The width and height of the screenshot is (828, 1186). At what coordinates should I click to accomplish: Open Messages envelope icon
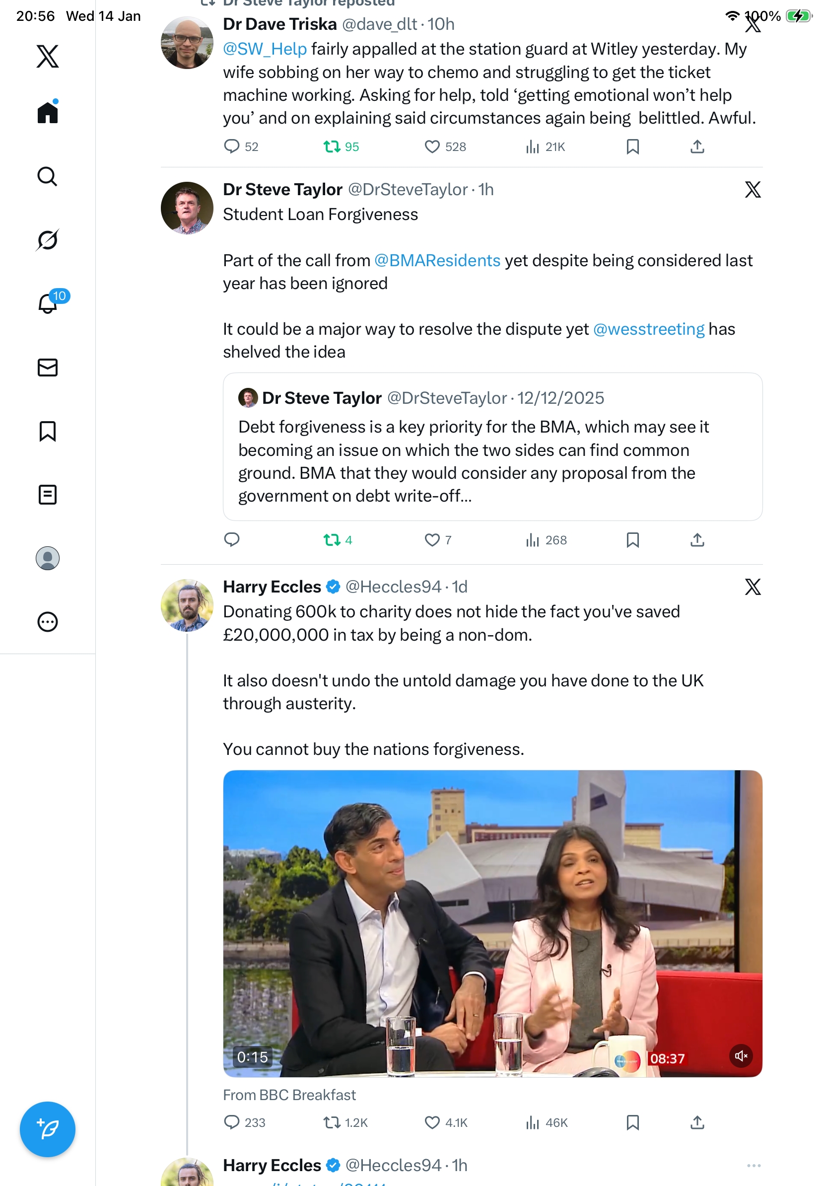point(48,368)
